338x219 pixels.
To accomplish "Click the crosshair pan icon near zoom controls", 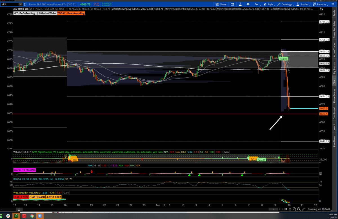I will (290, 209).
